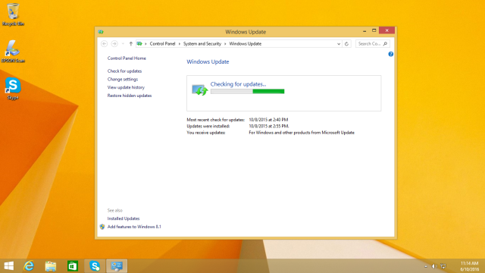The image size is (485, 273).
Task: Refresh the Windows Update page
Action: coord(346,44)
